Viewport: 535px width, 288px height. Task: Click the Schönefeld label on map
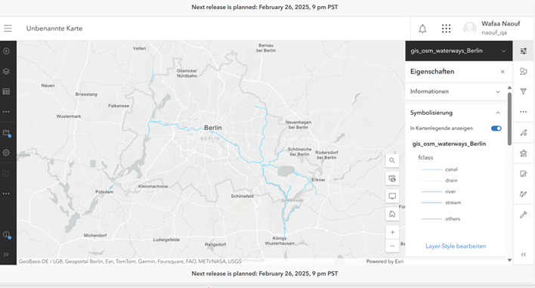pos(243,197)
